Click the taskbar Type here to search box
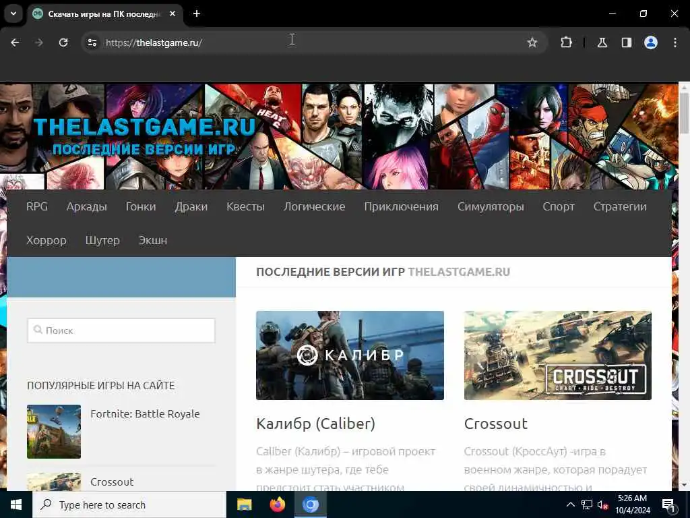The height and width of the screenshot is (518, 690). click(x=129, y=505)
